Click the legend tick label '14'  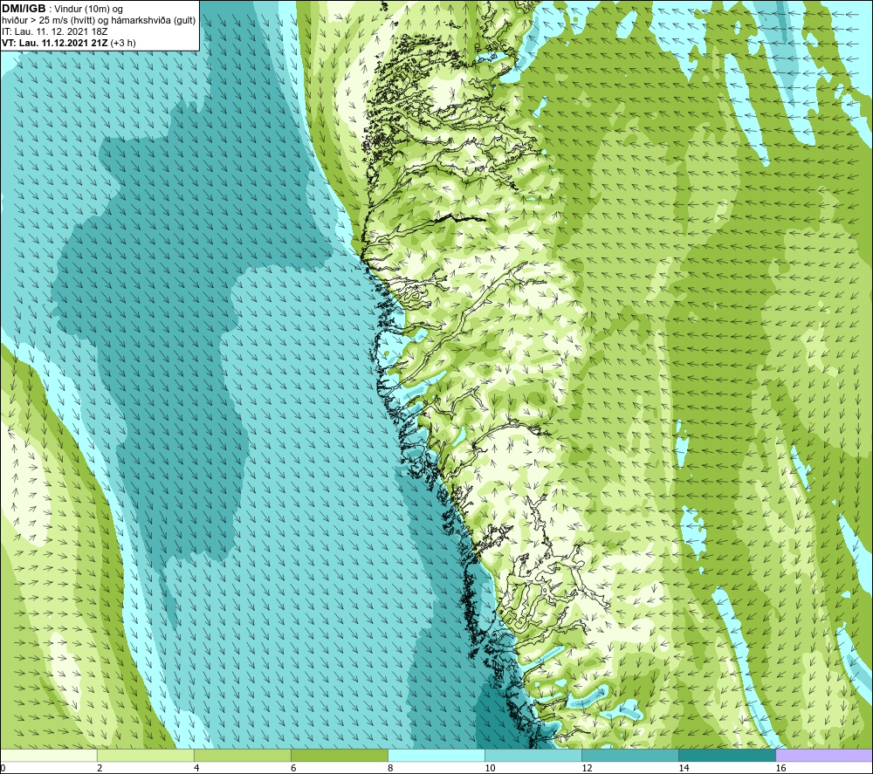684,768
